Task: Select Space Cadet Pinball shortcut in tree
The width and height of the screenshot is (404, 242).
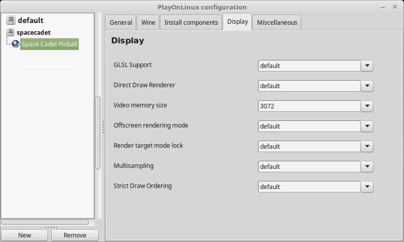Action: coord(50,44)
